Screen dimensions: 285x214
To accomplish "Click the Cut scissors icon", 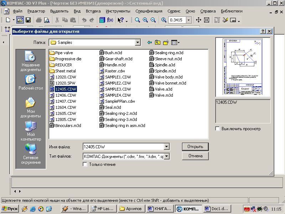I will click(57, 20).
